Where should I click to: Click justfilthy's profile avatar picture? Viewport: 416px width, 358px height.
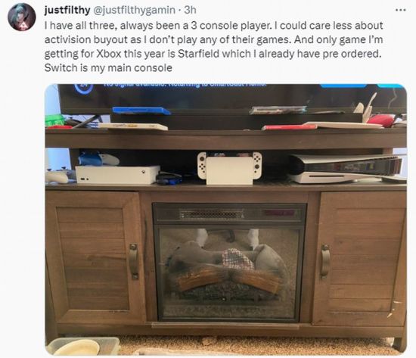click(22, 17)
